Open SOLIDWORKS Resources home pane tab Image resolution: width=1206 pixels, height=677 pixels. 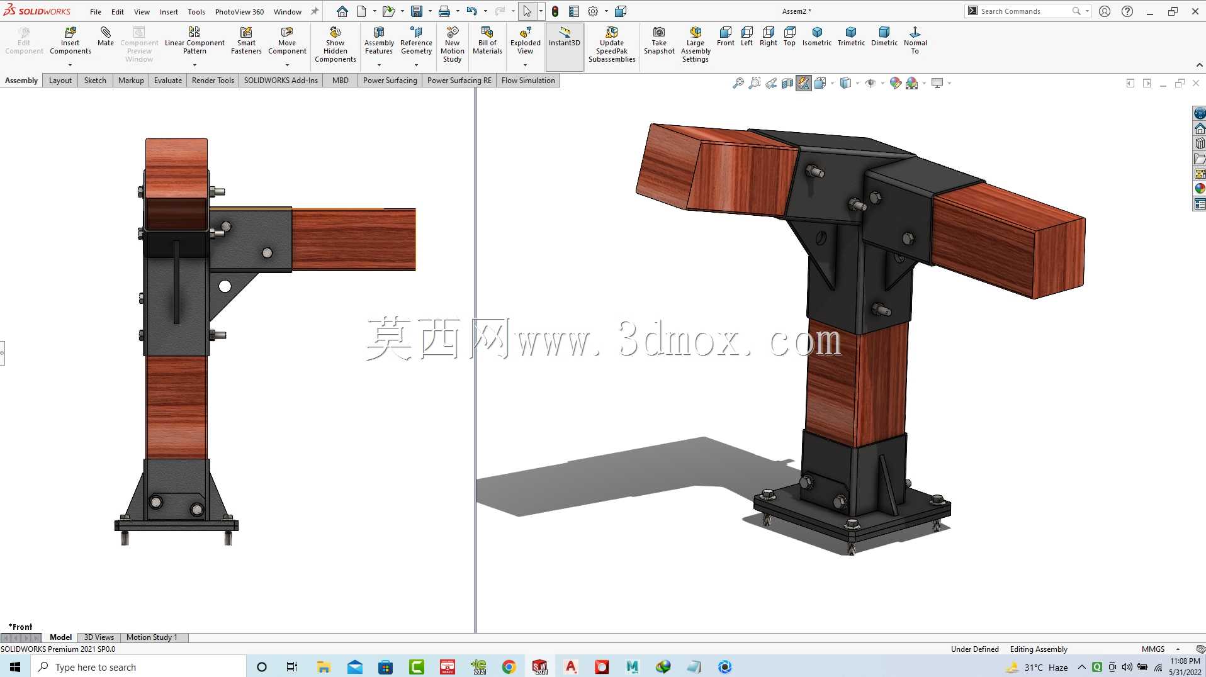point(1200,128)
